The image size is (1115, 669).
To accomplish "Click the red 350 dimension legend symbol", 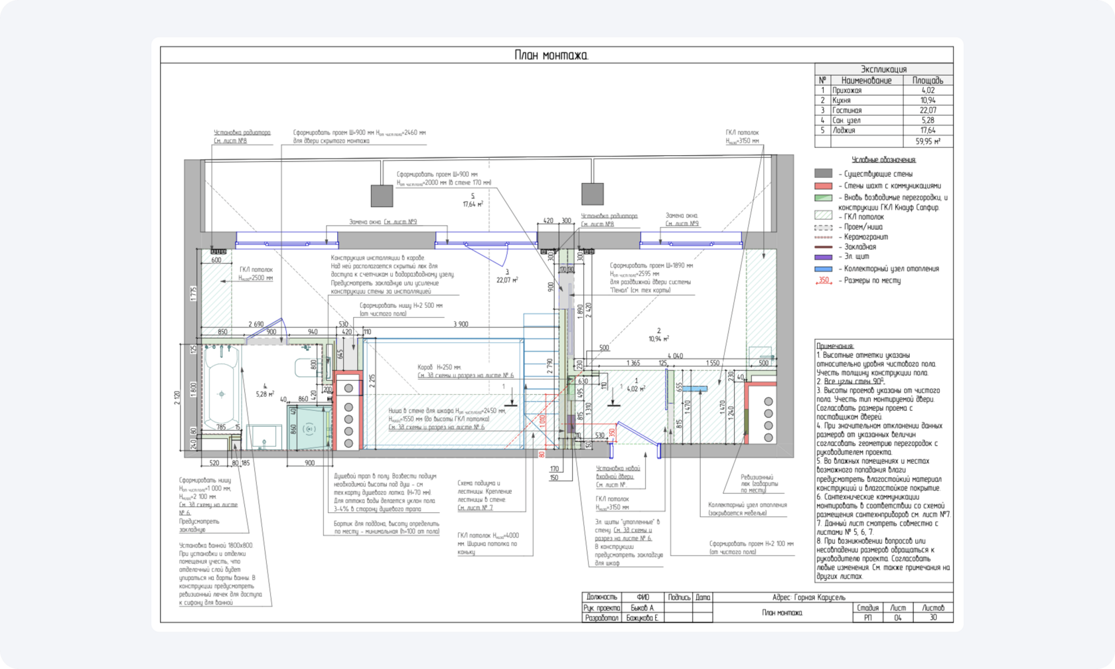I will click(x=823, y=281).
